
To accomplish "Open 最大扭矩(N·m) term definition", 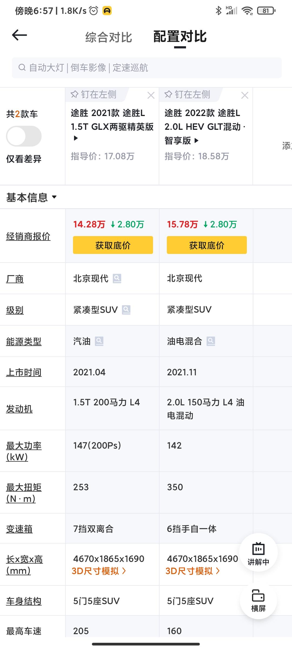I will (x=24, y=493).
